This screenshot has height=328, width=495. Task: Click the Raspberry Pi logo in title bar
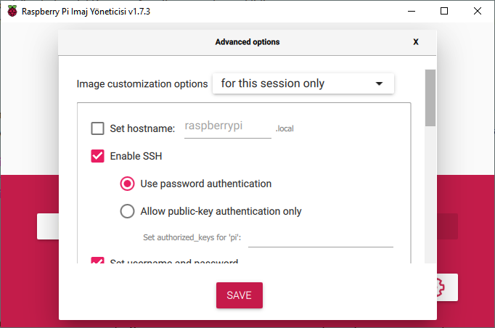12,11
